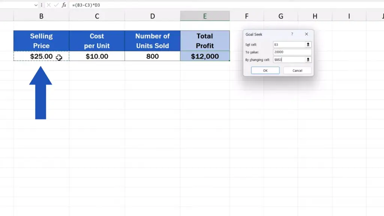Click the Insert Function fx icon
The image size is (384, 216).
(x=64, y=5)
